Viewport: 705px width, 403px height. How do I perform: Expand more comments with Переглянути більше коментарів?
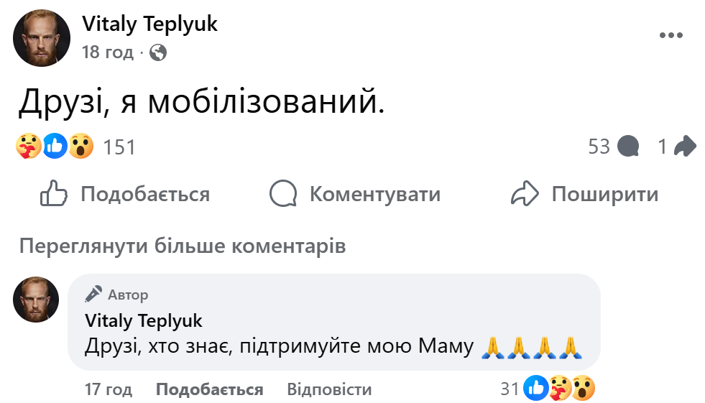183,246
